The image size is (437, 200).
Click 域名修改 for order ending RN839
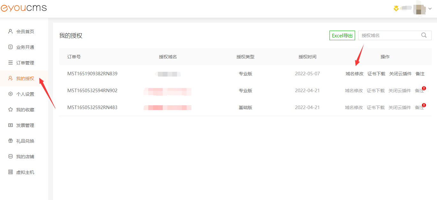(x=354, y=74)
